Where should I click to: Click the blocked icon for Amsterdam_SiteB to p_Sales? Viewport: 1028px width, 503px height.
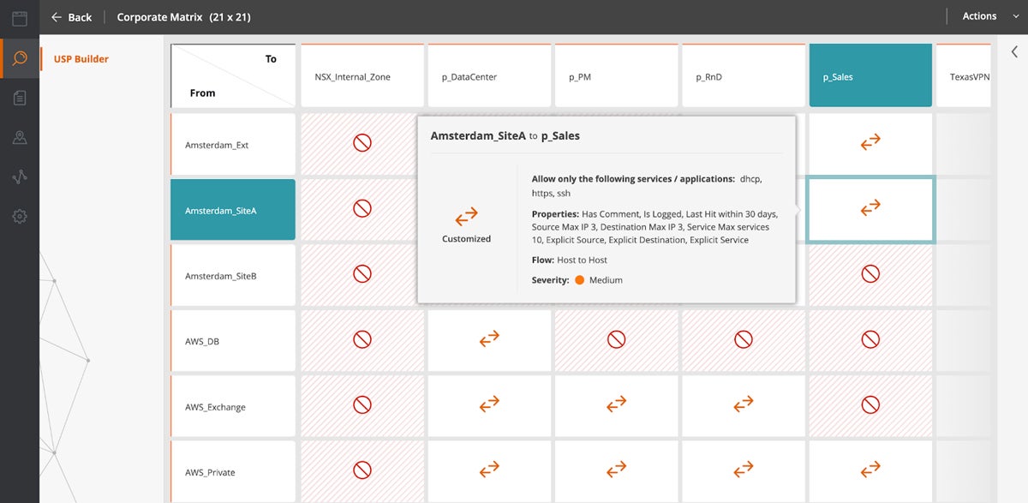point(870,274)
